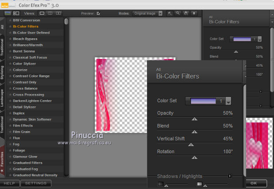The width and height of the screenshot is (274, 189).
Task: Adjust the Opacity slider in the enlarged panel
Action: click(x=194, y=119)
